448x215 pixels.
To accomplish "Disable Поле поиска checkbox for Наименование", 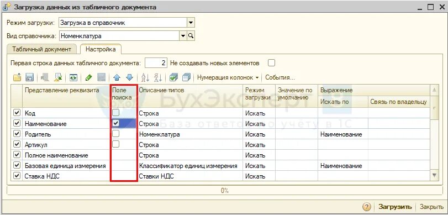I will coord(115,123).
